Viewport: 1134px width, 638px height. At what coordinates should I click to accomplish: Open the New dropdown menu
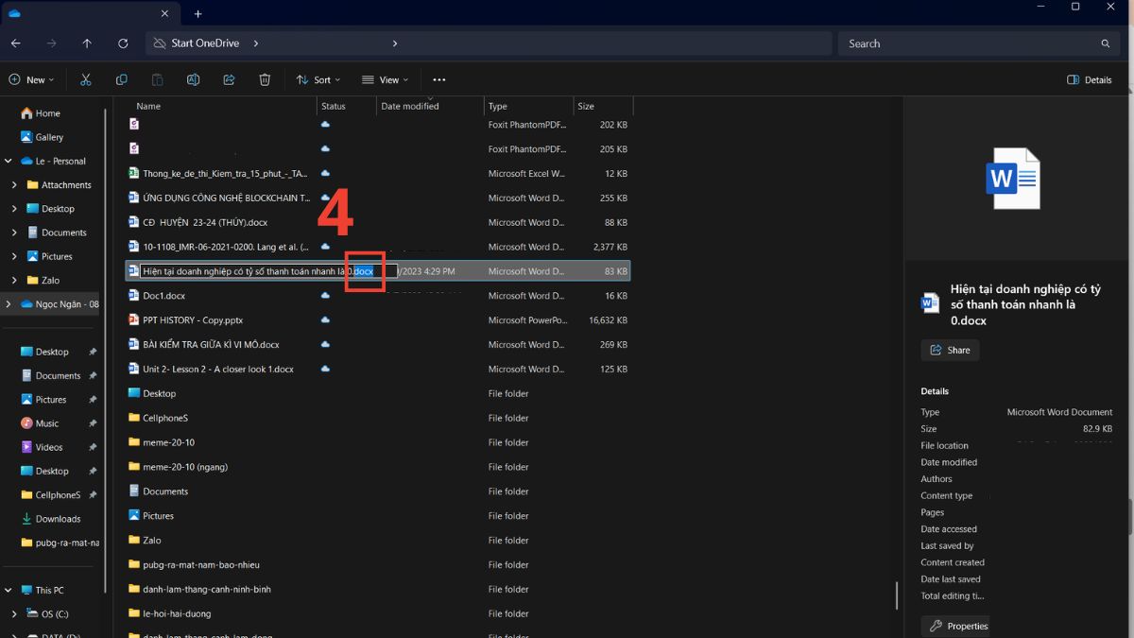tap(31, 80)
